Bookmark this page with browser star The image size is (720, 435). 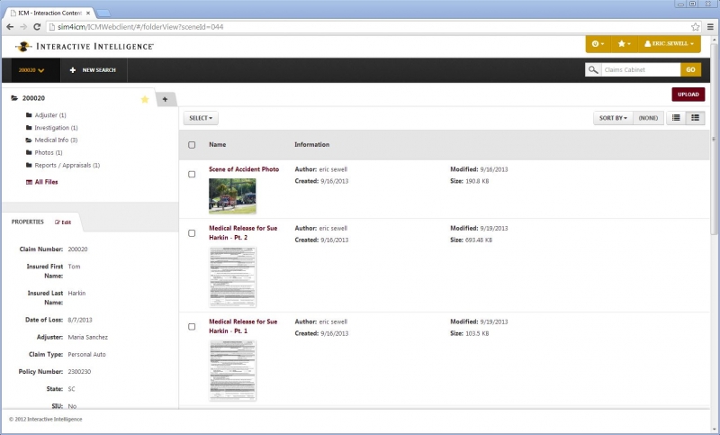(x=696, y=27)
